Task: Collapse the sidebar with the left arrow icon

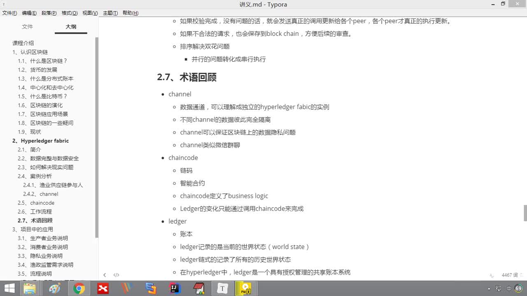Action: [x=105, y=275]
